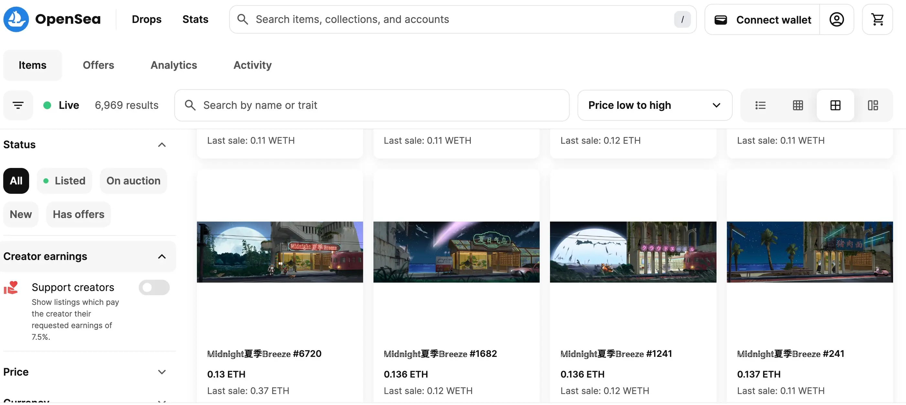Switch to the Analytics tab
This screenshot has width=906, height=405.
point(174,65)
